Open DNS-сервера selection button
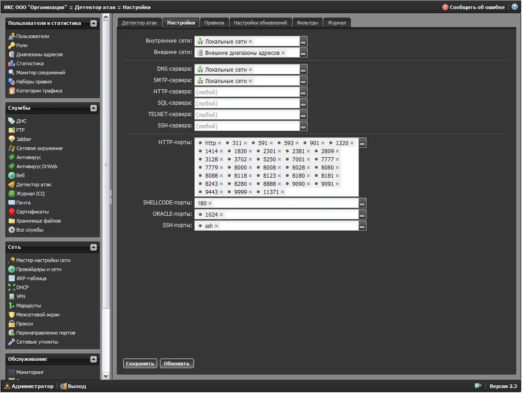 click(303, 70)
